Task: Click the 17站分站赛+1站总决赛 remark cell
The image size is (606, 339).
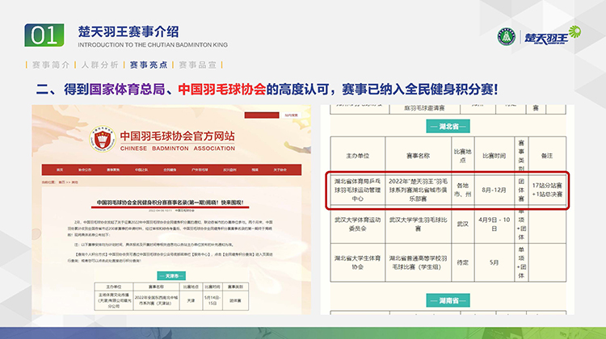Action: click(x=547, y=190)
